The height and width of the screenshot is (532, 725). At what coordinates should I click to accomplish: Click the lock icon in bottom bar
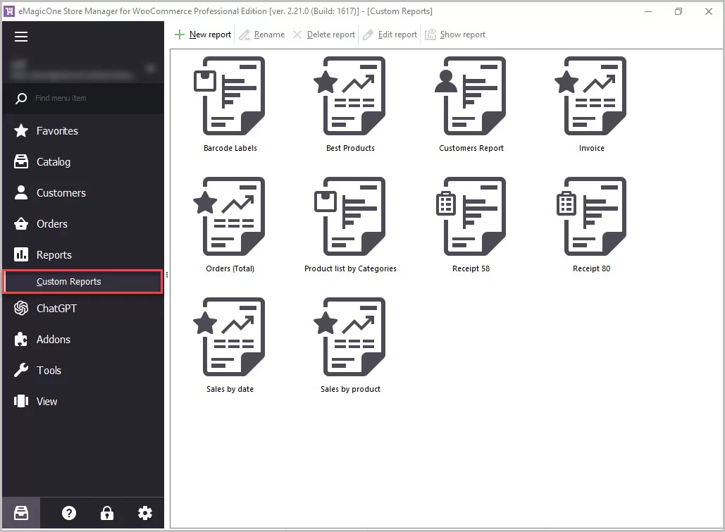pyautogui.click(x=106, y=513)
